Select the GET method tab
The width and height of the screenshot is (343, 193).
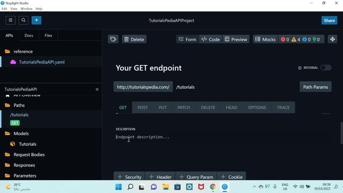pyautogui.click(x=123, y=107)
